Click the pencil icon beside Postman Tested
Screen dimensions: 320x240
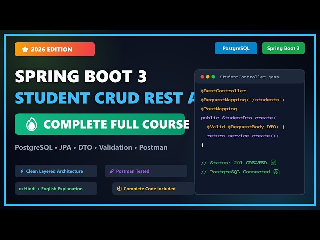click(x=112, y=171)
